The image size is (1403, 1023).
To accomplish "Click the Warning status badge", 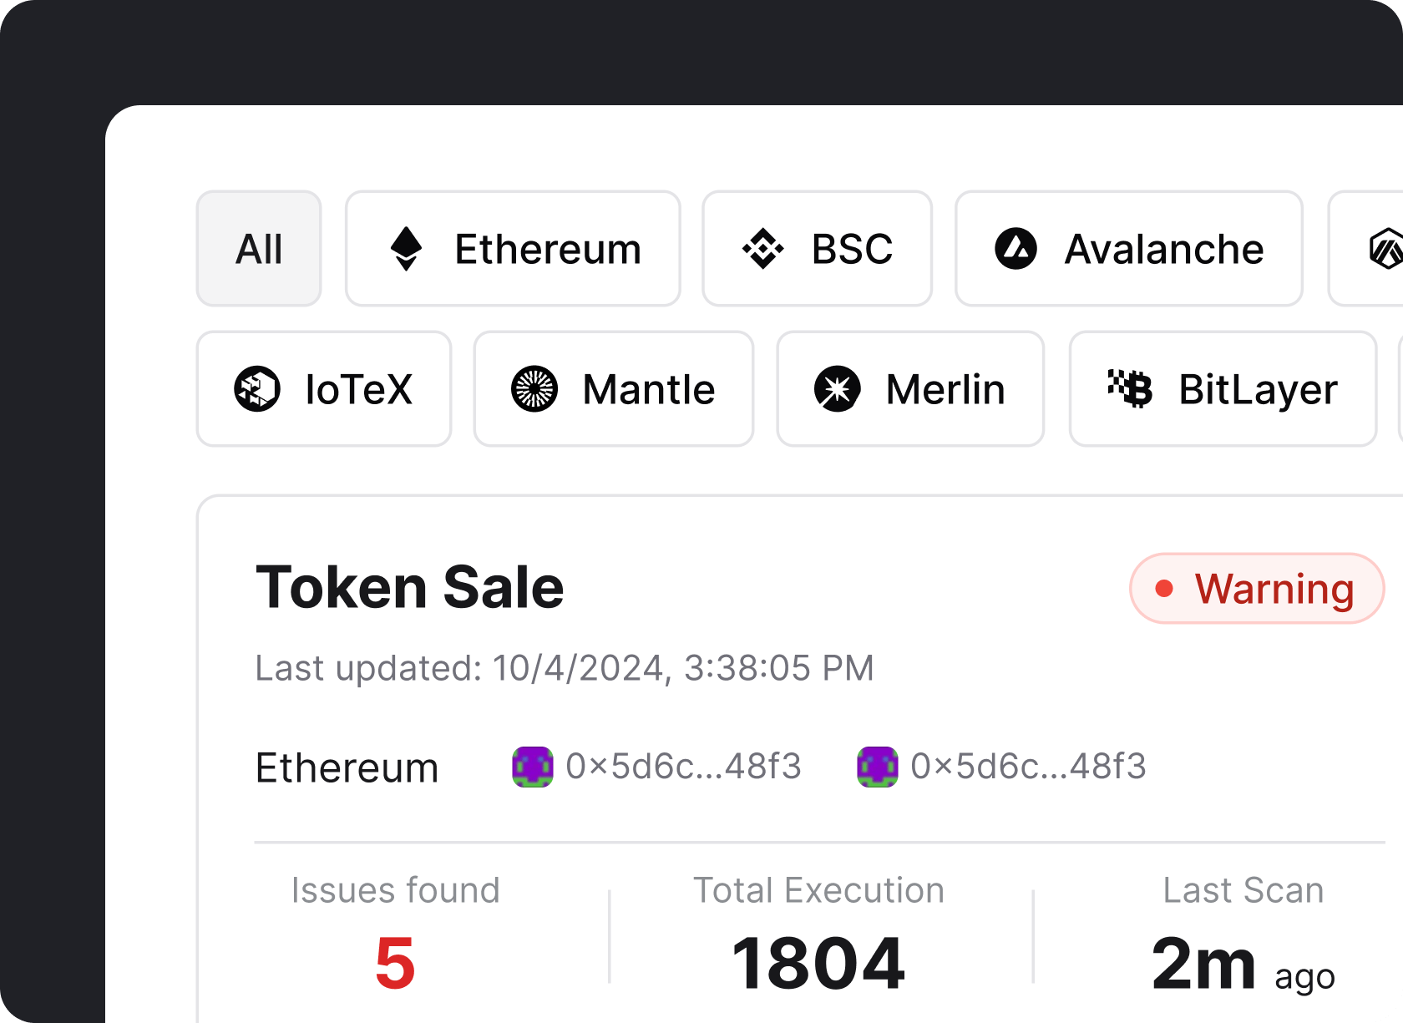I will (x=1256, y=588).
